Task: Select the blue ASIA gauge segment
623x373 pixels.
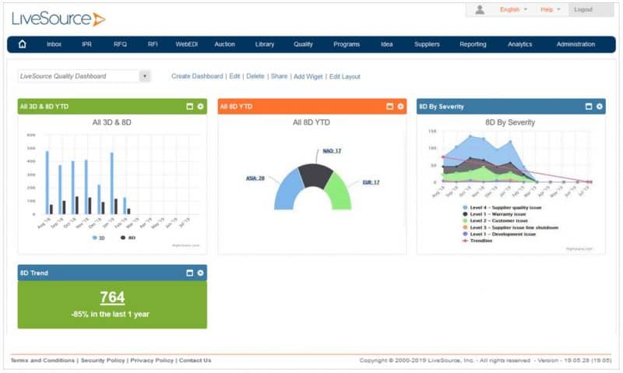Action: (x=288, y=192)
